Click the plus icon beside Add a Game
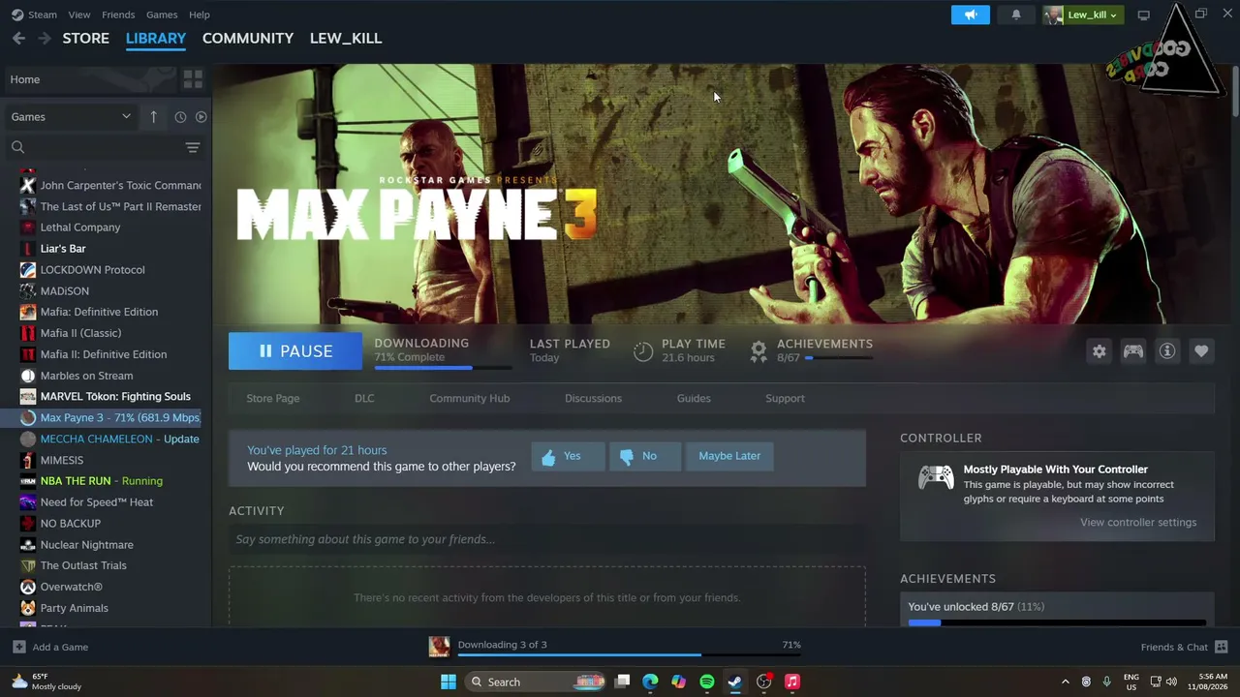Screen dimensions: 1240x697 18,647
